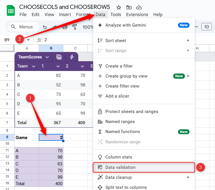The height and width of the screenshot is (190, 215).
Task: Check the cloud save status icon
Action: (x=139, y=7)
